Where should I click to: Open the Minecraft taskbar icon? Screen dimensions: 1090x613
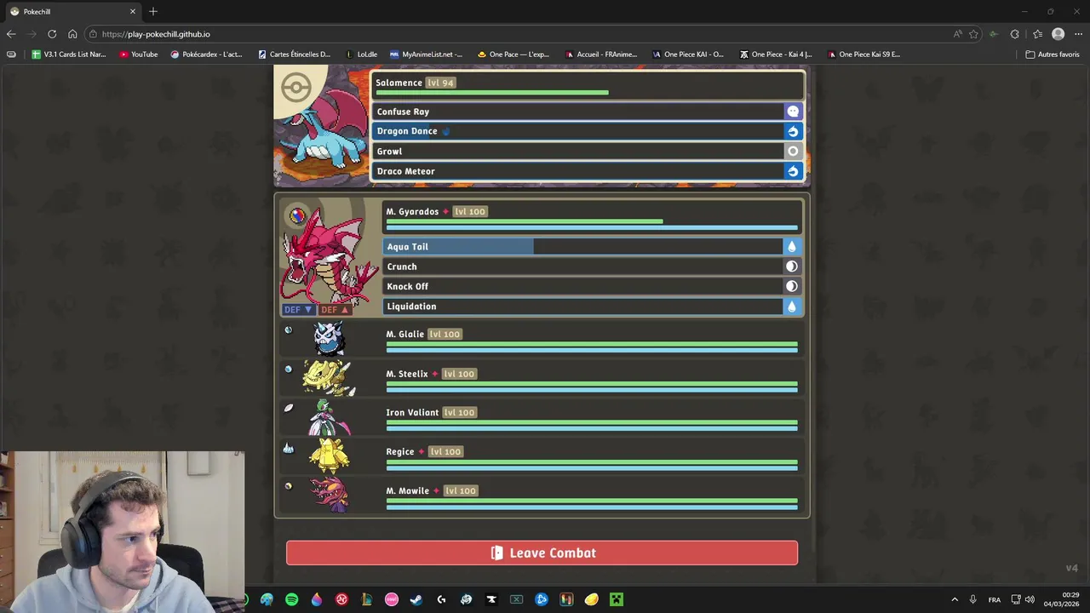click(x=617, y=599)
